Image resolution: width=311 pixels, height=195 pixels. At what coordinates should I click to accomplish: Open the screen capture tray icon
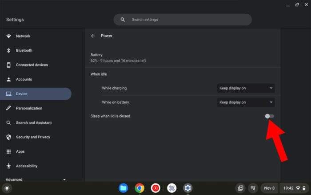click(241, 188)
